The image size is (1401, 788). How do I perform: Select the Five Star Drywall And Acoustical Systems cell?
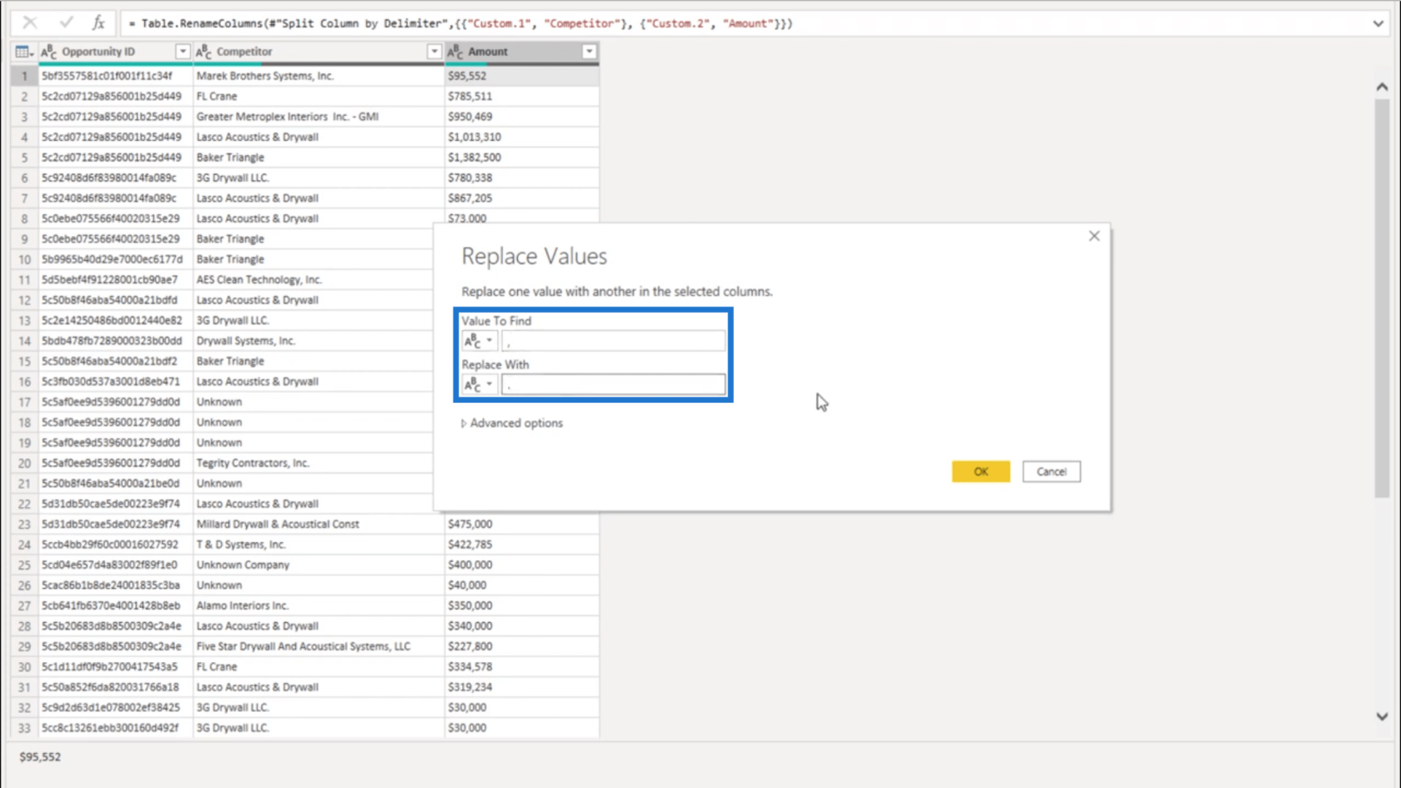tap(319, 646)
